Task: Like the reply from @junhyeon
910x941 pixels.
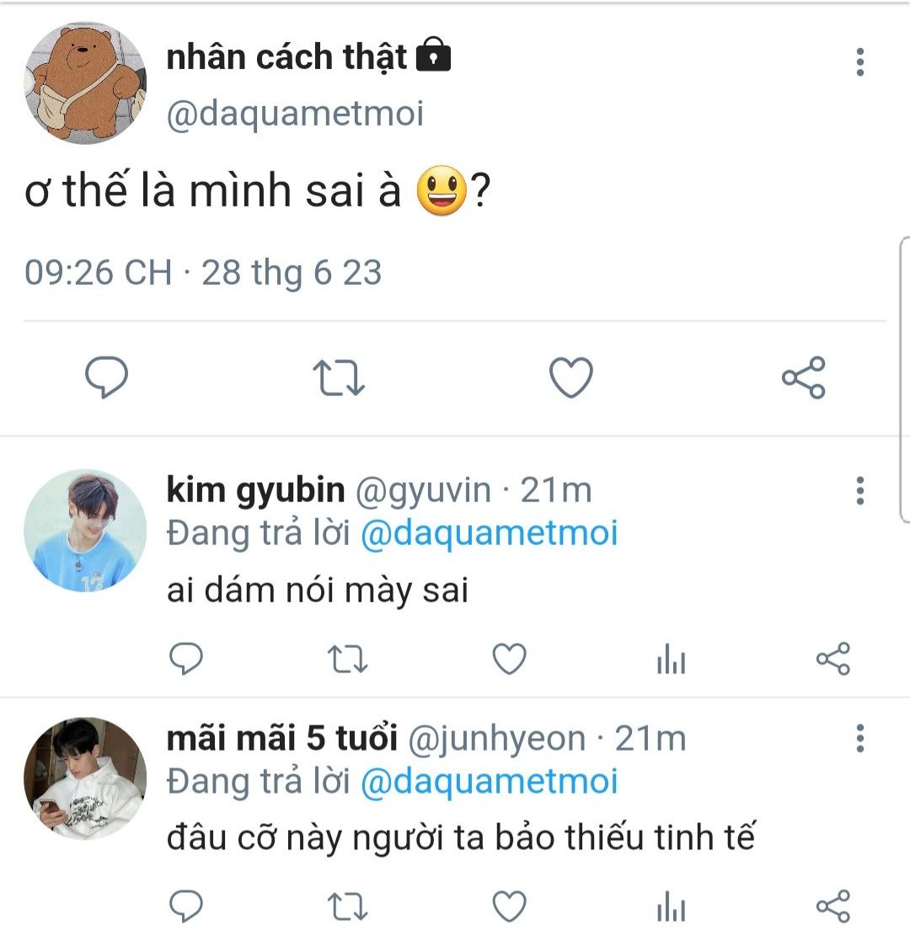Action: (x=509, y=907)
